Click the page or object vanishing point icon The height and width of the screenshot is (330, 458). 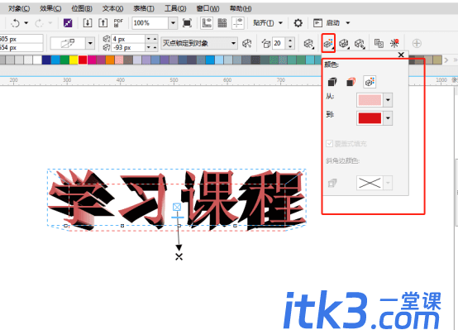[247, 44]
